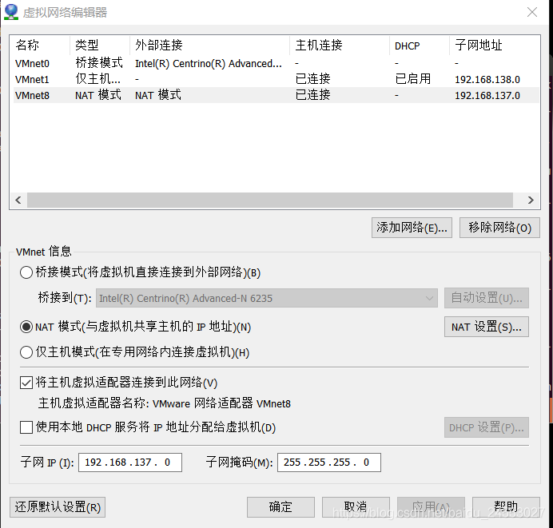Click the 子网掩码 input field

point(329,462)
